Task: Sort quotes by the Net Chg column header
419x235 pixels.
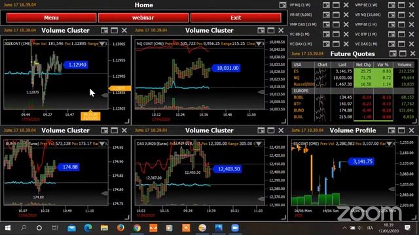Action: point(363,65)
